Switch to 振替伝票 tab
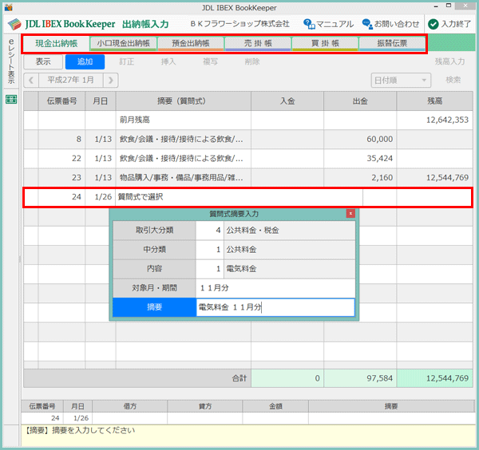This screenshot has width=479, height=450. click(x=392, y=43)
